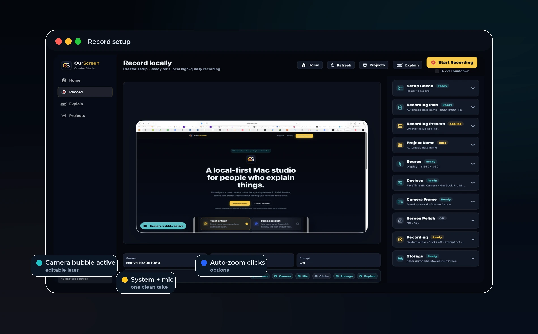This screenshot has width=538, height=334.
Task: Expand the Recording Plan section chevron
Action: coord(473,107)
